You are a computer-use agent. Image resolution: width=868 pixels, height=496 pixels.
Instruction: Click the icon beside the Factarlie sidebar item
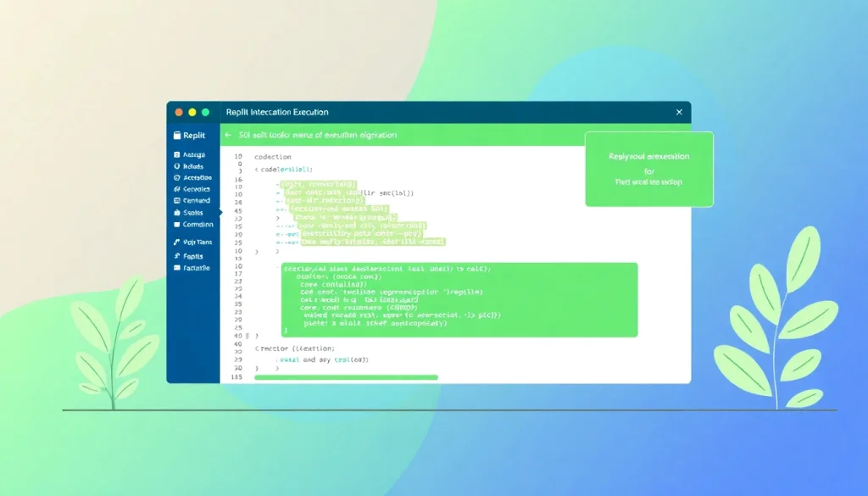click(x=177, y=268)
